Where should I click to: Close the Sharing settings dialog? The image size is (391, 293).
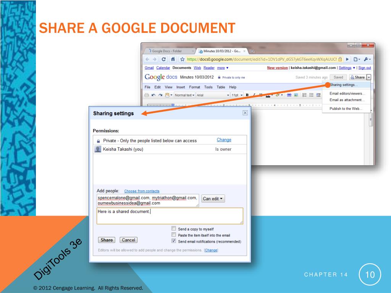245,113
